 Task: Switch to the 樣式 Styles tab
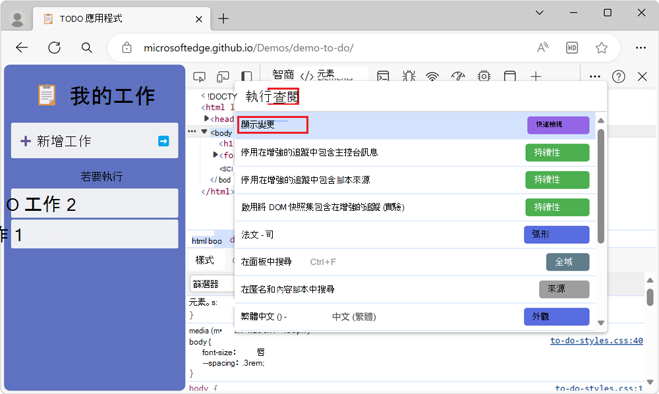pyautogui.click(x=205, y=260)
